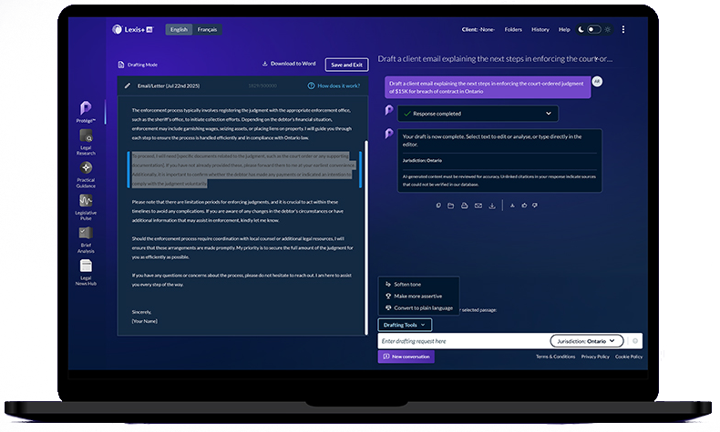Toggle the dark/light mode switch
This screenshot has height=432, width=720.
tap(593, 29)
